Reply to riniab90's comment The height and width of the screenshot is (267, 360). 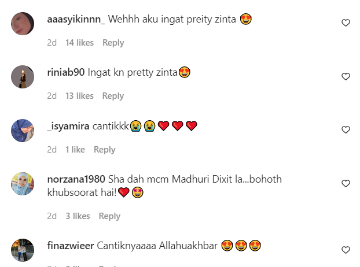click(x=113, y=96)
